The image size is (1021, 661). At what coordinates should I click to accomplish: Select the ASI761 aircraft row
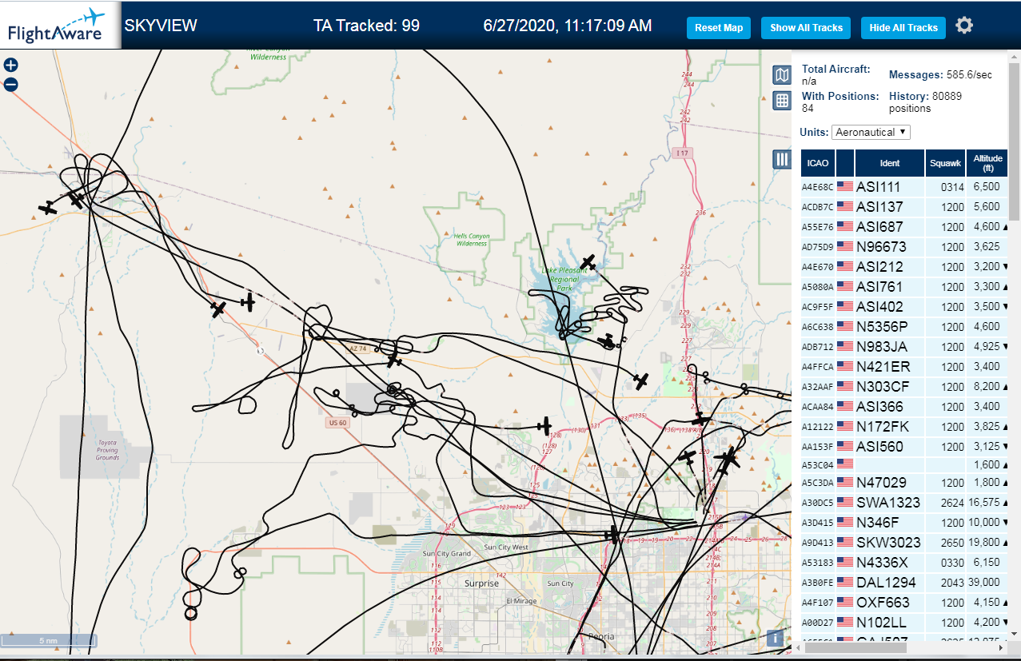coord(905,287)
